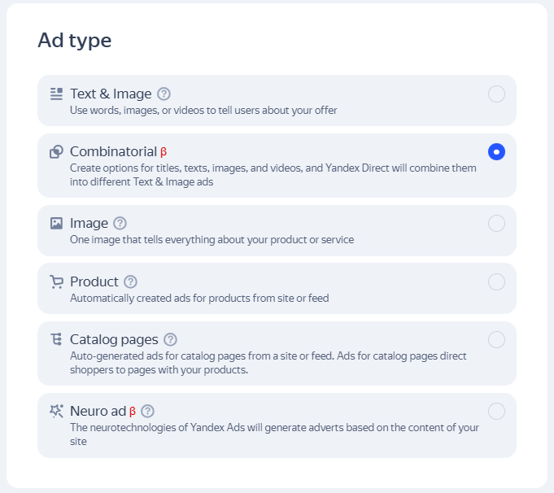Open help tooltip for Text & Image

(164, 94)
